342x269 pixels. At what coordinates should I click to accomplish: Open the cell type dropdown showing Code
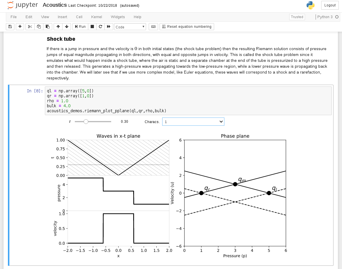click(x=130, y=26)
